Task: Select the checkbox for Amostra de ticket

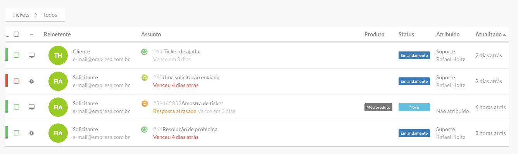Action: (16, 107)
